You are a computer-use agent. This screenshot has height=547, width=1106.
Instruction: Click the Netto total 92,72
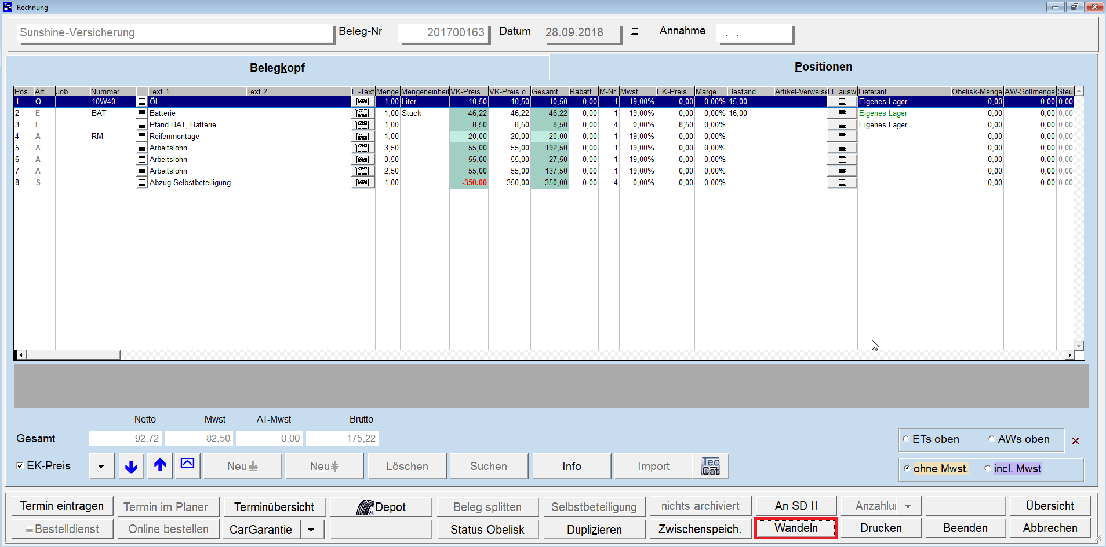click(x=125, y=439)
